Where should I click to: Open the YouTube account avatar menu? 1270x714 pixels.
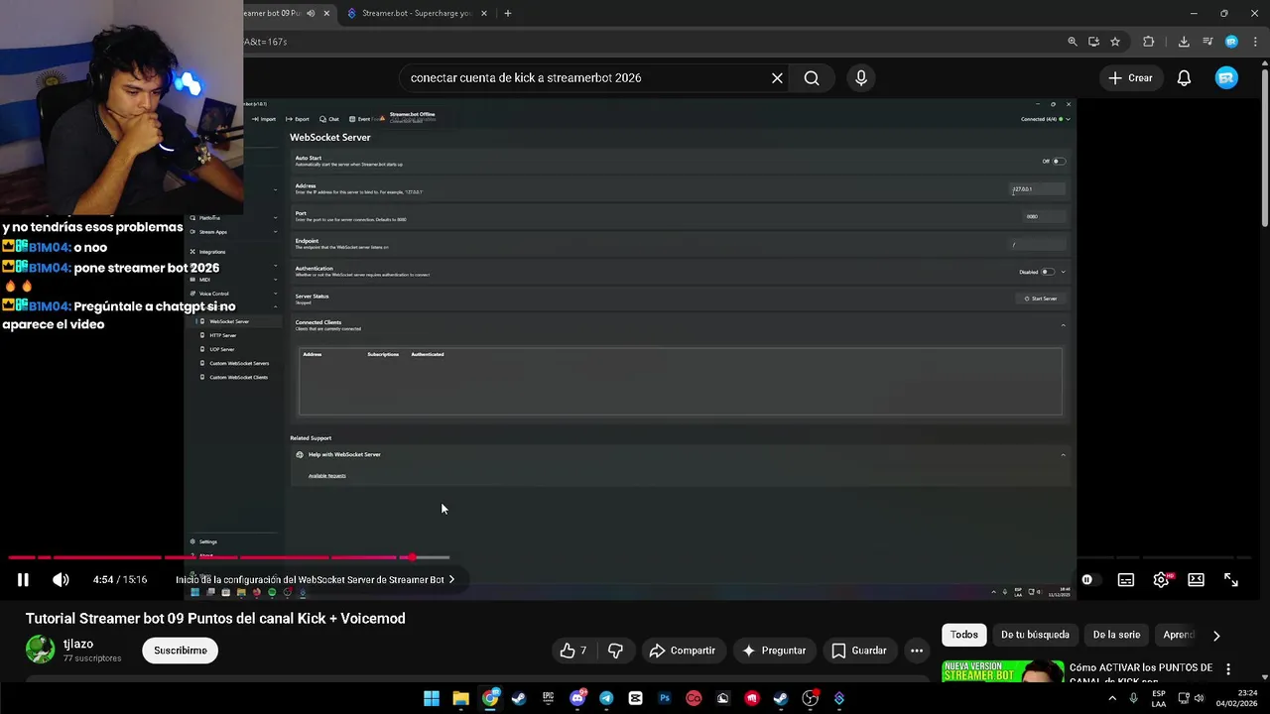pos(1227,78)
